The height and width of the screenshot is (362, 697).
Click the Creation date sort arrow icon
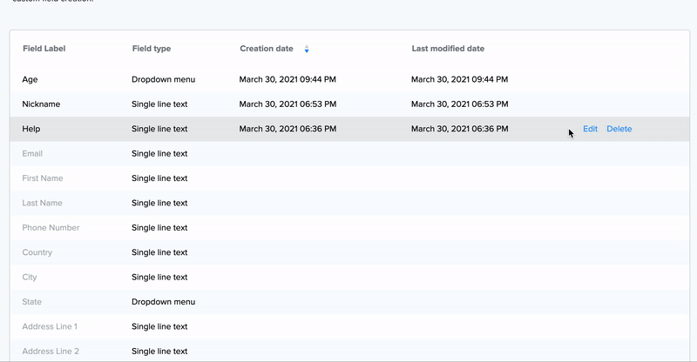pyautogui.click(x=307, y=49)
